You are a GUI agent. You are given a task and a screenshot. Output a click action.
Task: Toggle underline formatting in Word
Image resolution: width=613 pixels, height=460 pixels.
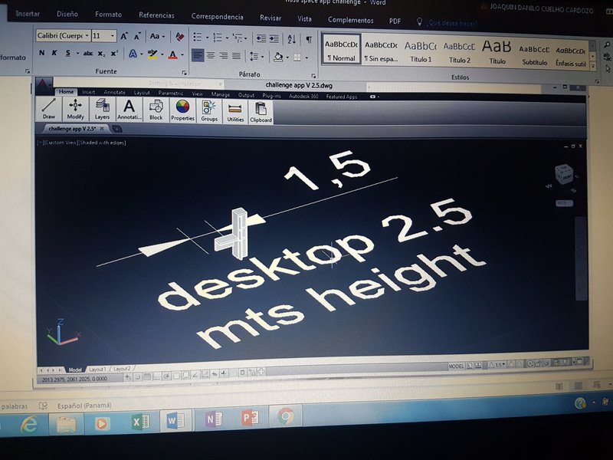pyautogui.click(x=67, y=54)
